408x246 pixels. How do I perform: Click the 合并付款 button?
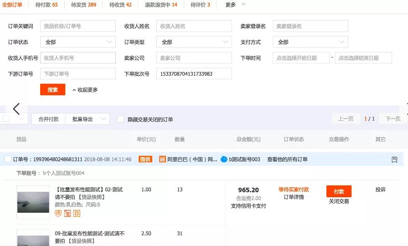click(x=48, y=119)
